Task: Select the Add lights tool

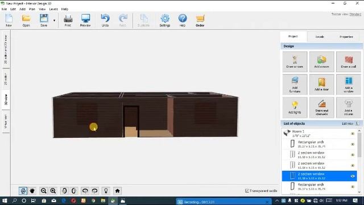Action: point(295,108)
